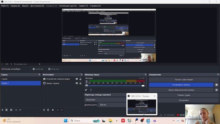This screenshot has width=220, height=124.
Task: Mute the Микр/доп audio channel
Action: pos(87,85)
